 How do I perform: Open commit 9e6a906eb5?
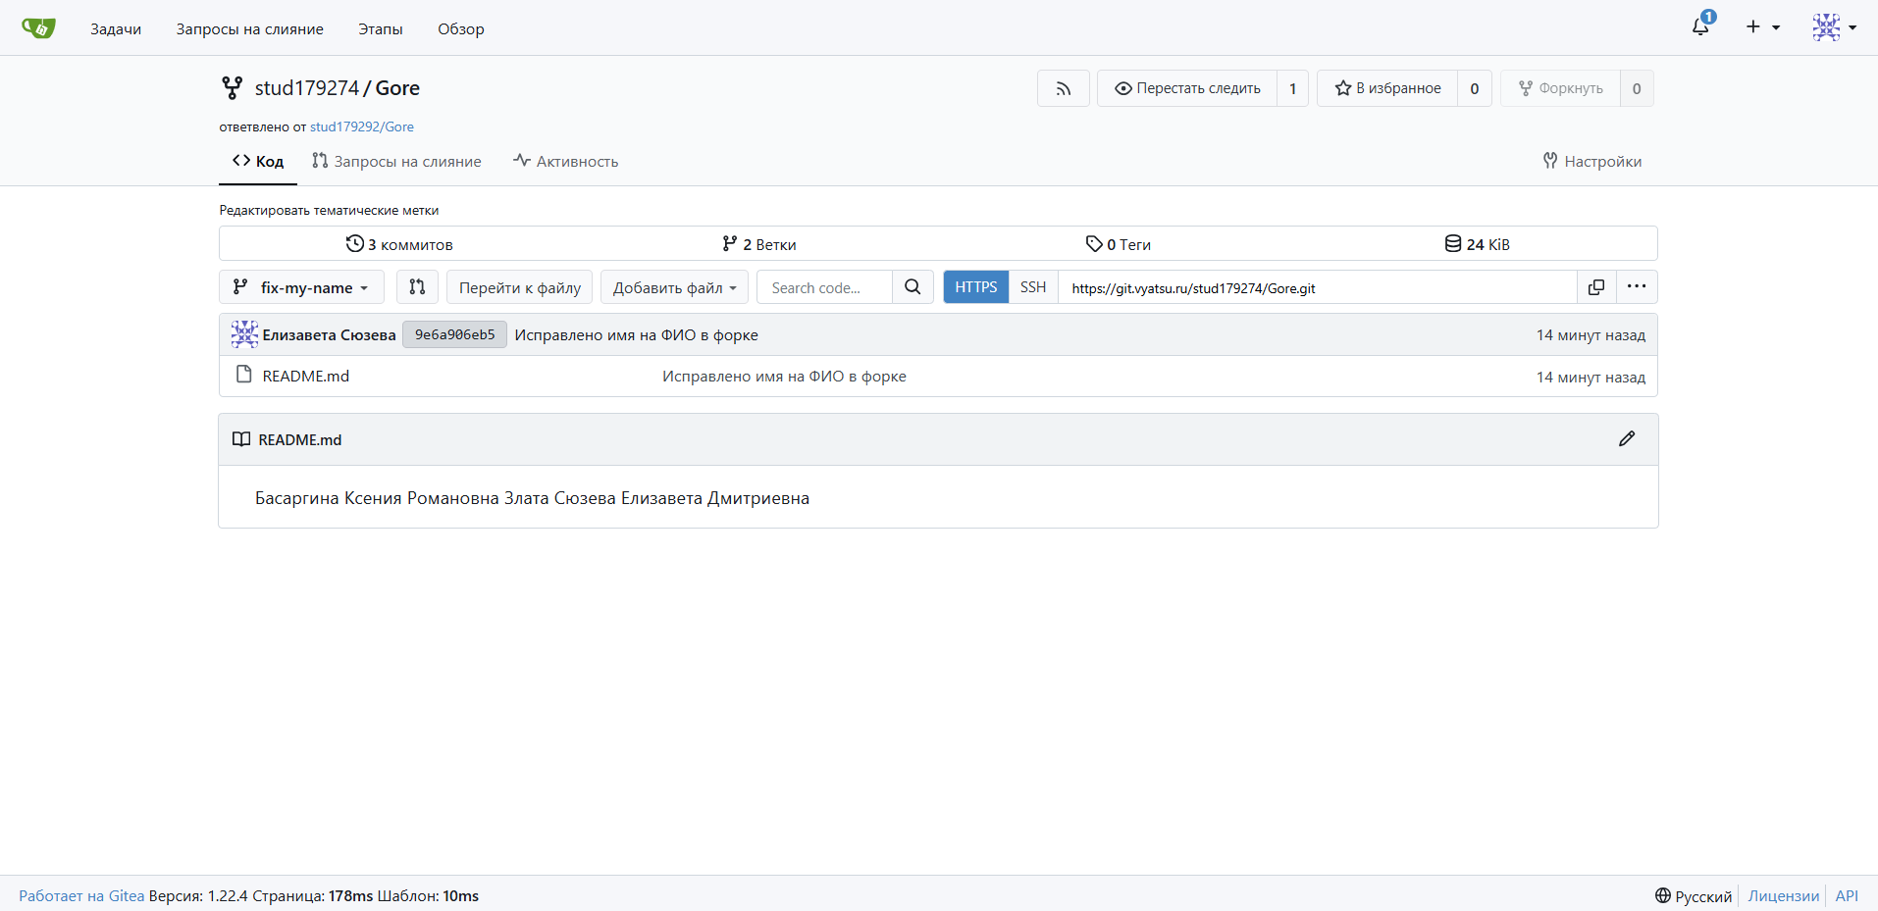point(454,335)
